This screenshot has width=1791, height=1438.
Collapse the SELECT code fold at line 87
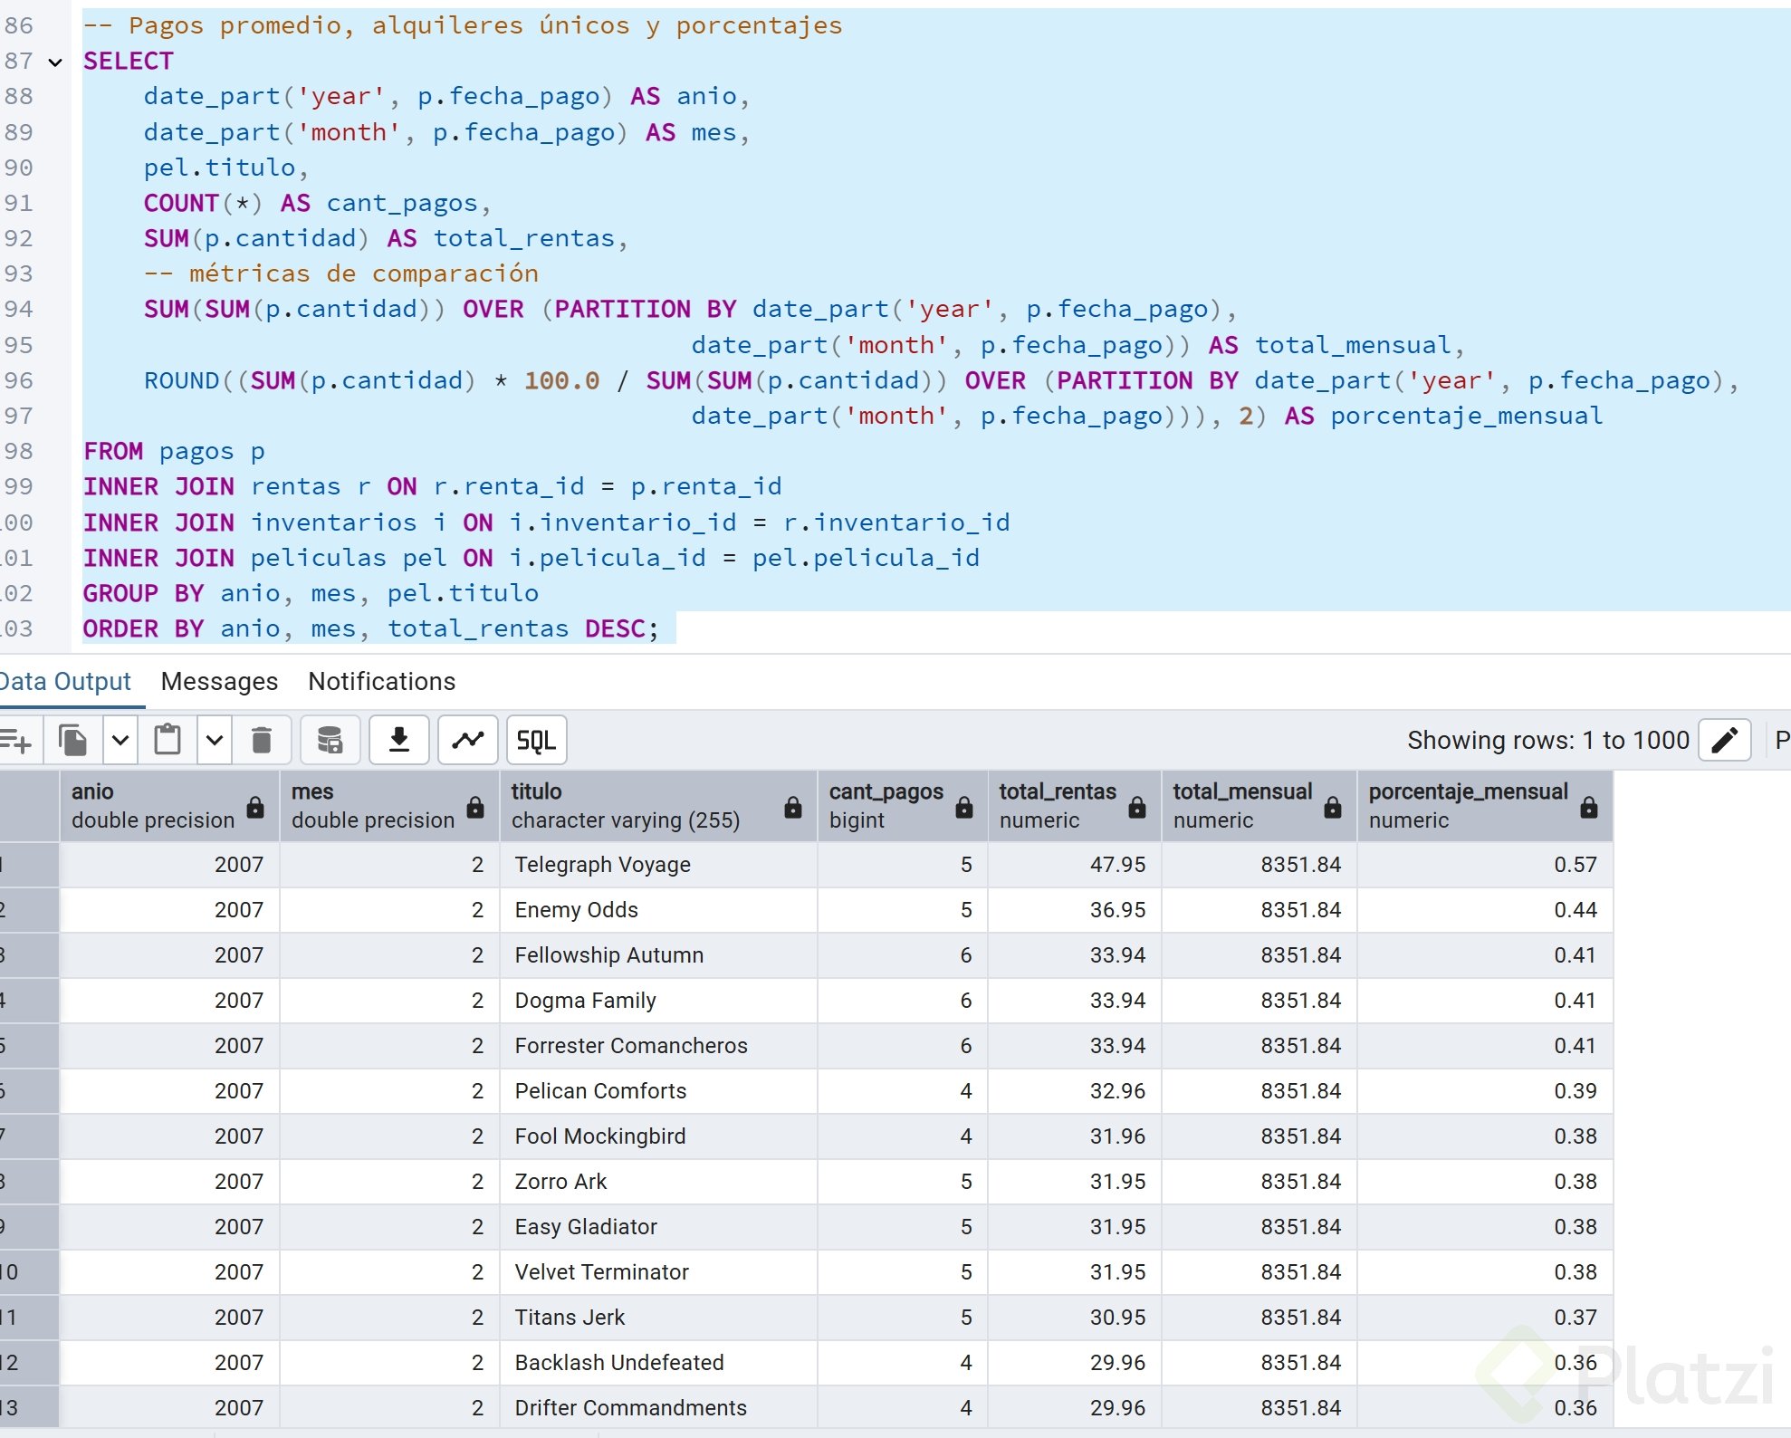coord(55,62)
